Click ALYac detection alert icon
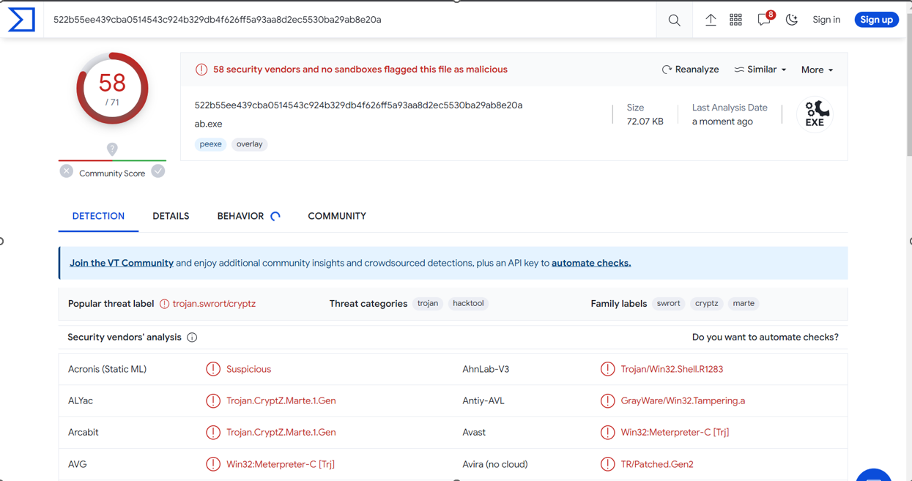912x481 pixels. [213, 400]
